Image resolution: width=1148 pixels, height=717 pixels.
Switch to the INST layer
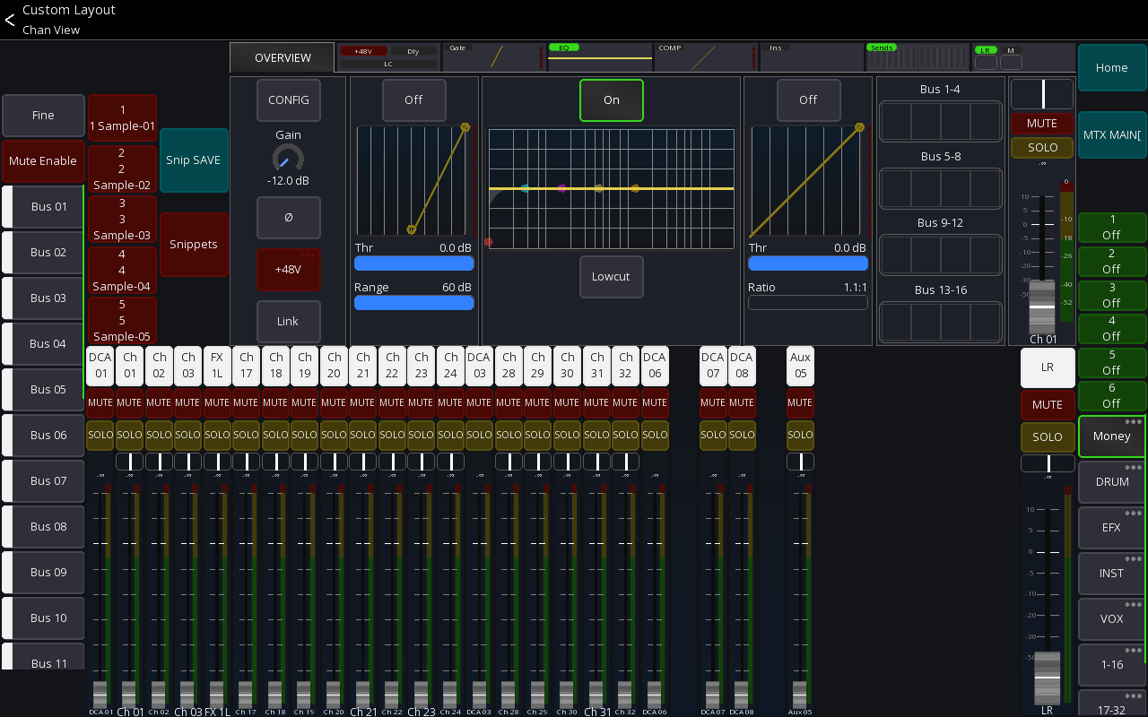tap(1111, 574)
